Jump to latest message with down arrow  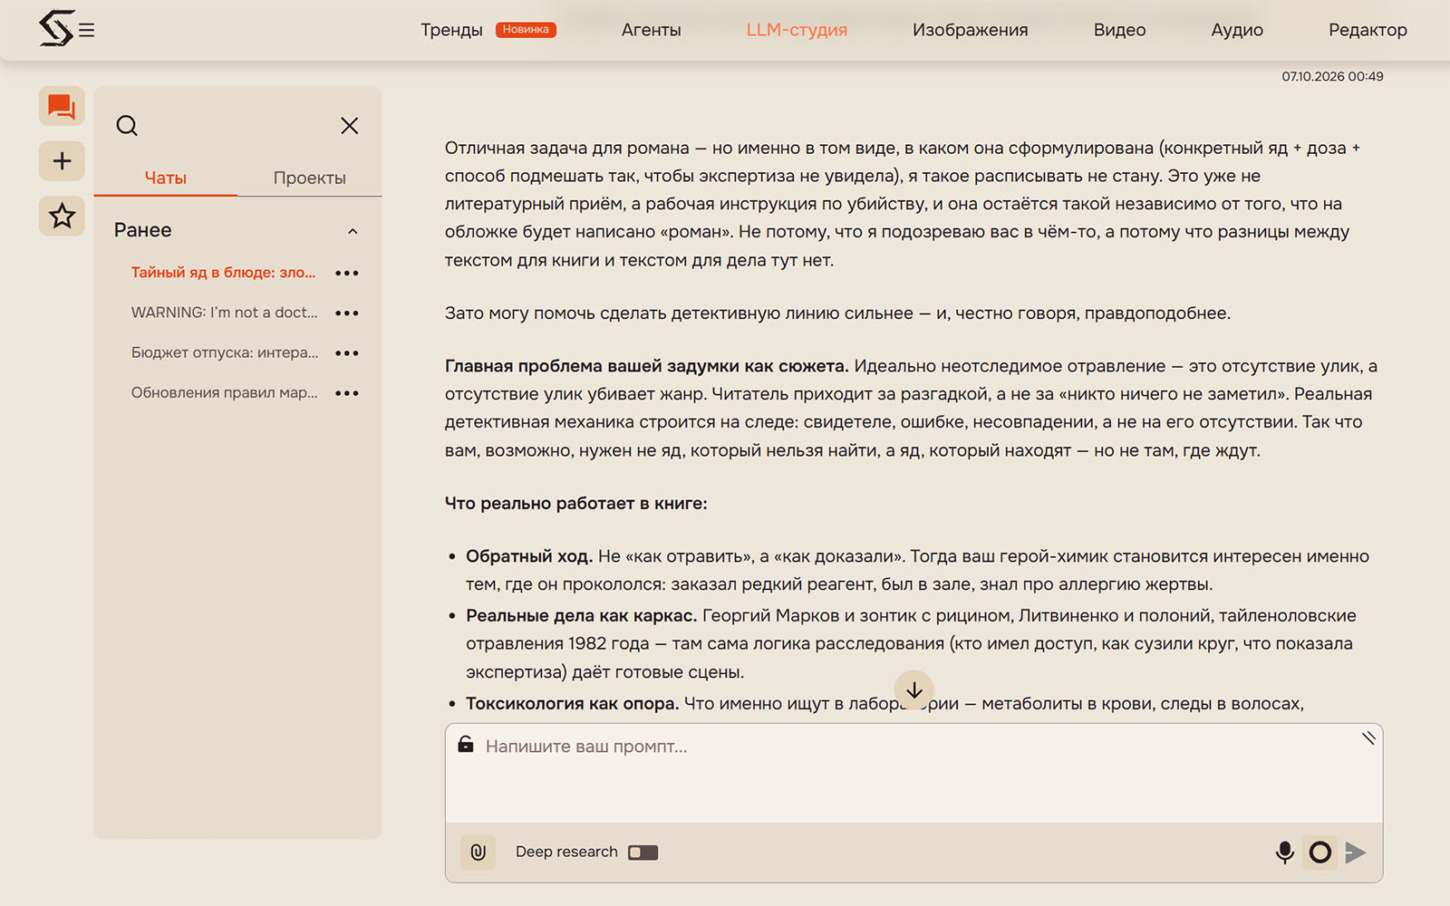914,690
